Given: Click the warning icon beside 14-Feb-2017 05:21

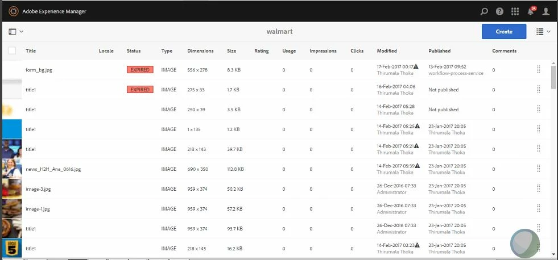Looking at the screenshot, I should click(x=416, y=146).
